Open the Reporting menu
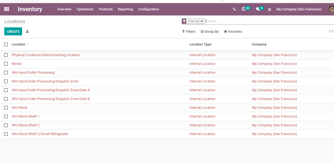The width and height of the screenshot is (334, 163). click(x=125, y=9)
